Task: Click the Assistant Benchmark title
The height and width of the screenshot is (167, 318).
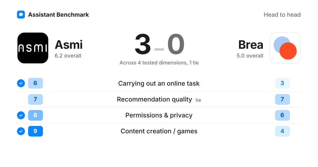Action: [59, 15]
